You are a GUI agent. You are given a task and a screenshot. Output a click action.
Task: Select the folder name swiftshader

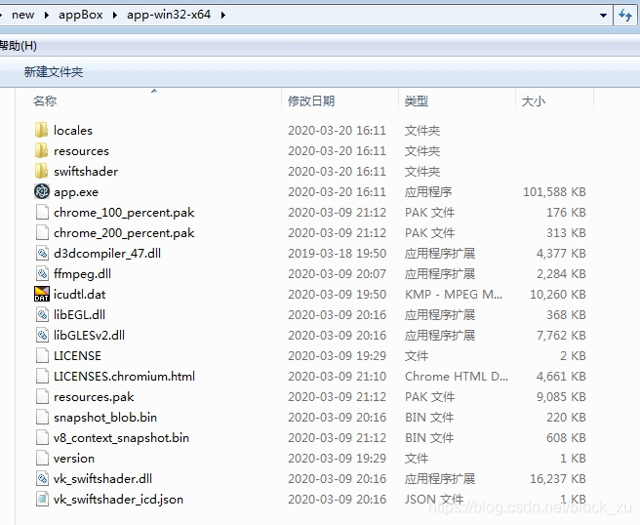pyautogui.click(x=86, y=171)
